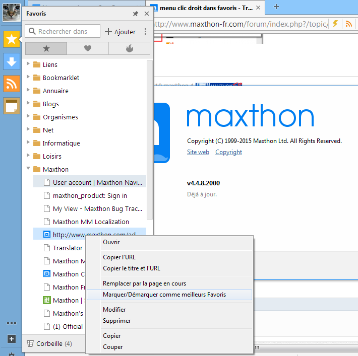The image size is (358, 356).
Task: Choose Supprimer in context menu
Action: 169,321
